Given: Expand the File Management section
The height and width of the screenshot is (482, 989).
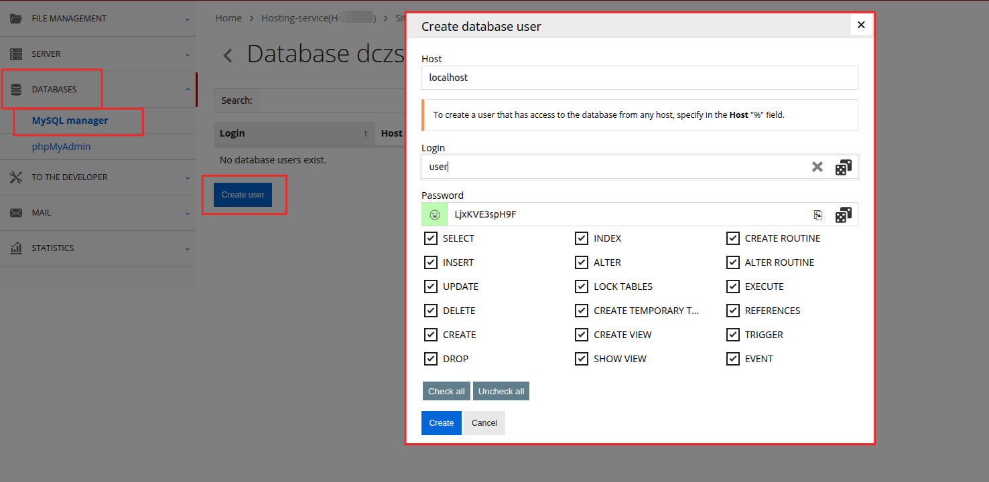Looking at the screenshot, I should 97,19.
